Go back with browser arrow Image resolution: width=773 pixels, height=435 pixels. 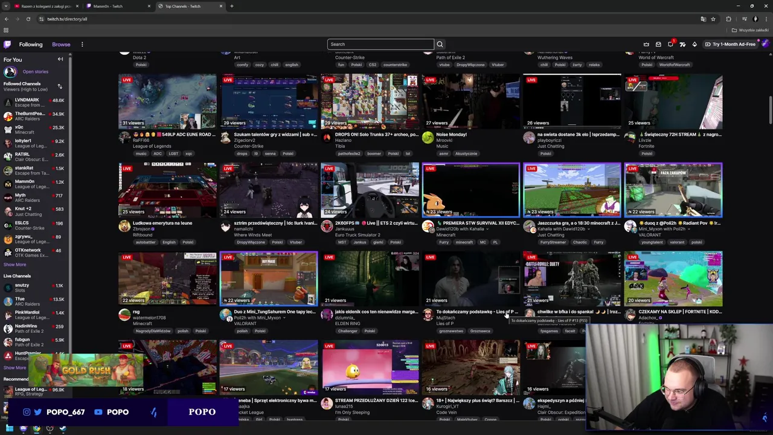(x=6, y=19)
